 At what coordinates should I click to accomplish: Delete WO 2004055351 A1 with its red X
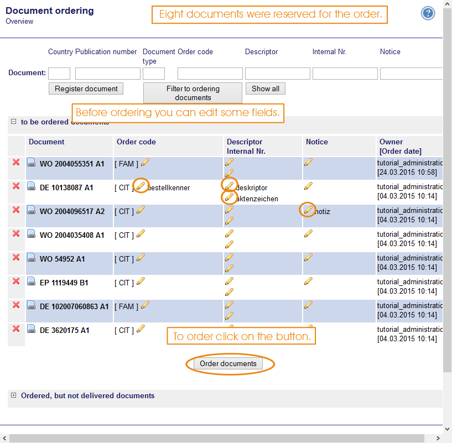tap(16, 162)
